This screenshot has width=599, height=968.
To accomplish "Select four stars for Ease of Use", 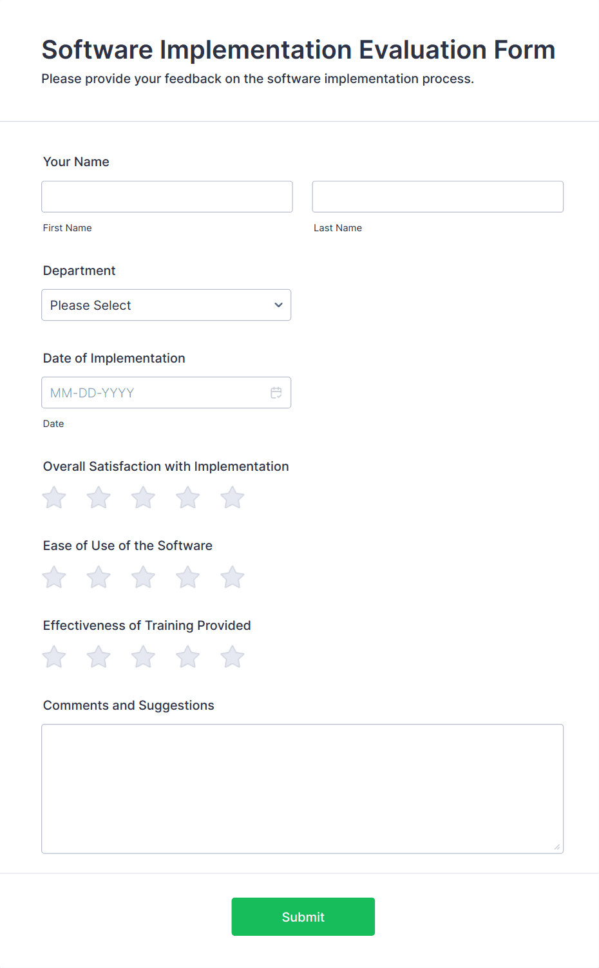I will pyautogui.click(x=187, y=577).
